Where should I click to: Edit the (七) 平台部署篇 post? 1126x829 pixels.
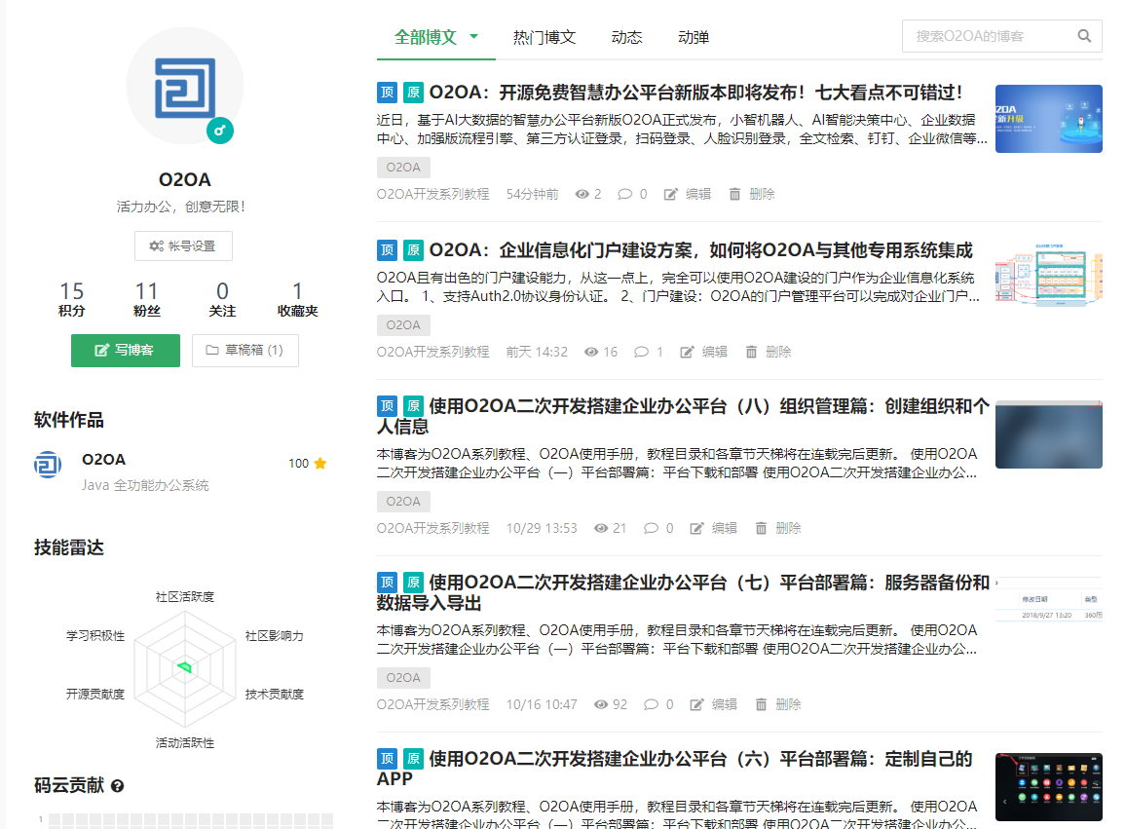(713, 704)
